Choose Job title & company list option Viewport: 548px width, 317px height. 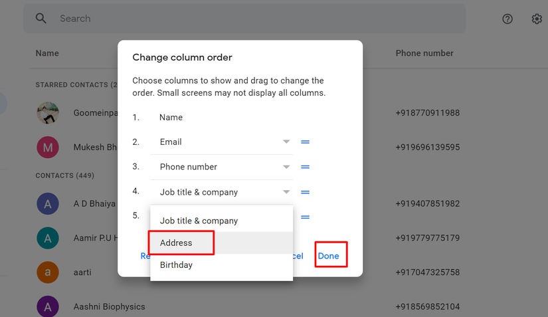click(x=199, y=221)
